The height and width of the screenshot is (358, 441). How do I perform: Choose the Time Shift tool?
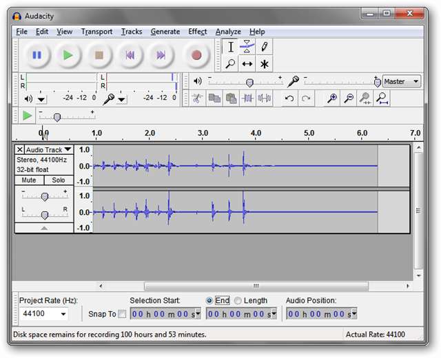click(247, 64)
